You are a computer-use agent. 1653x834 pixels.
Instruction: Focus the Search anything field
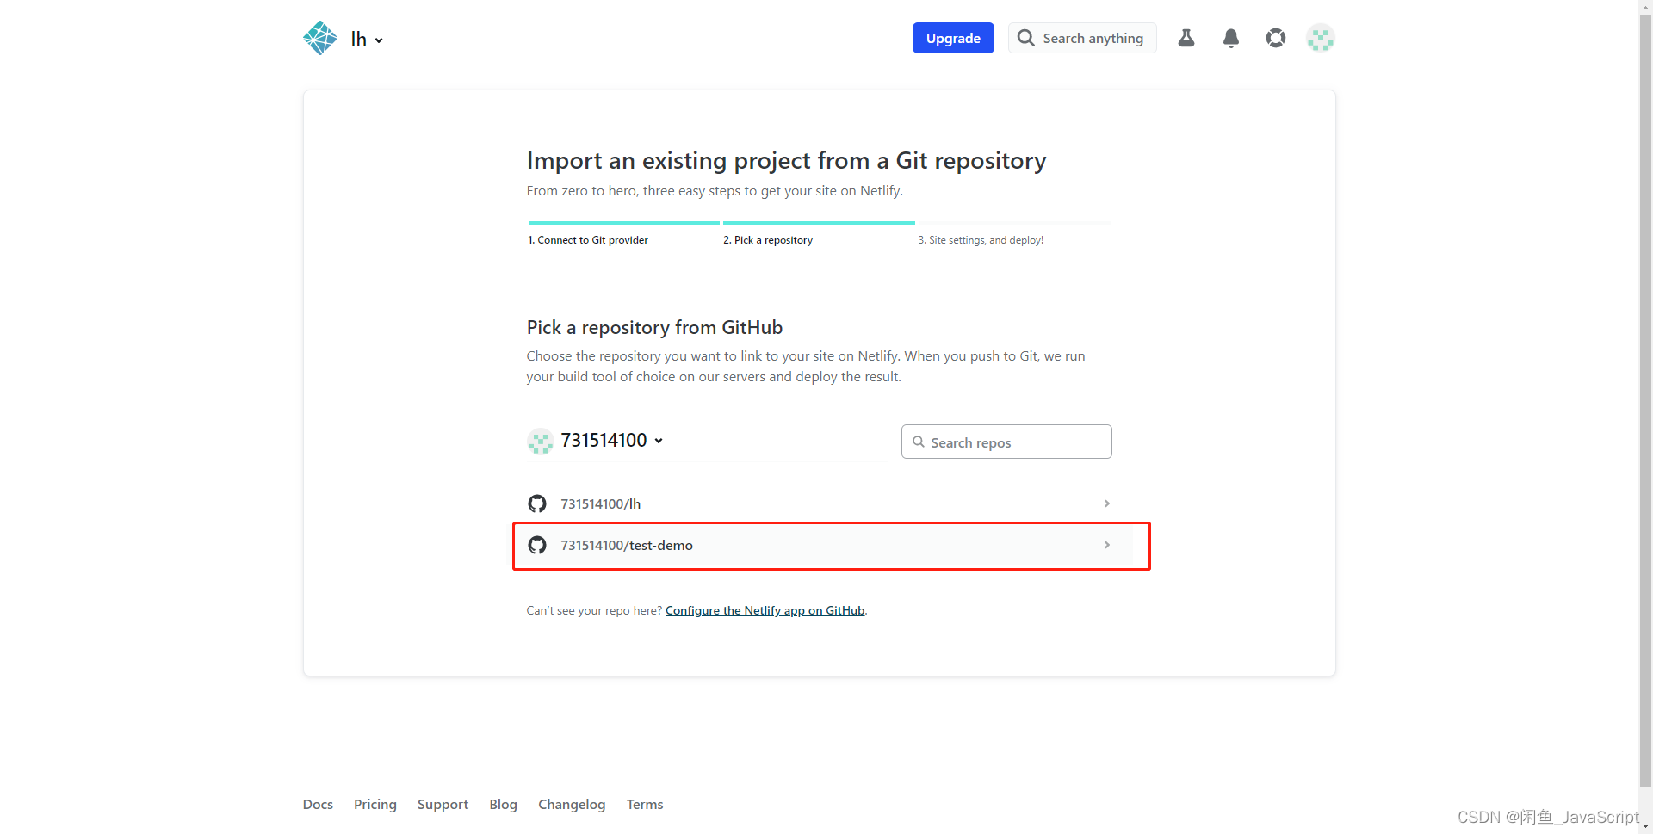(x=1082, y=38)
